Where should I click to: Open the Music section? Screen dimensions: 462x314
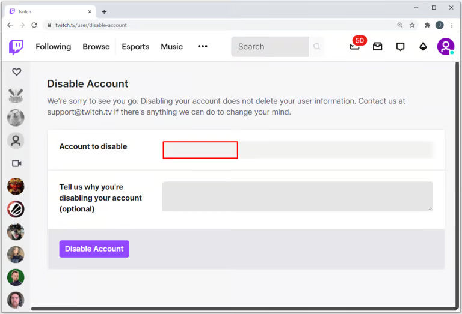pos(172,46)
